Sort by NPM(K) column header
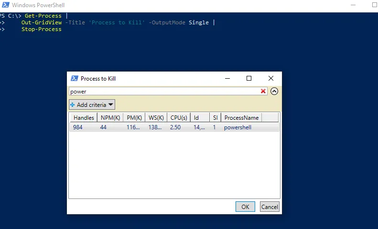 (110, 118)
